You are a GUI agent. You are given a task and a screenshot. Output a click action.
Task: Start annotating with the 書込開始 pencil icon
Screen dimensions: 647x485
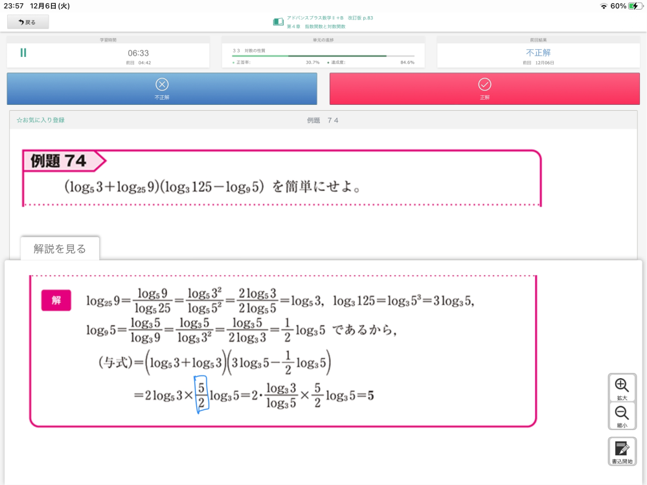pyautogui.click(x=622, y=448)
